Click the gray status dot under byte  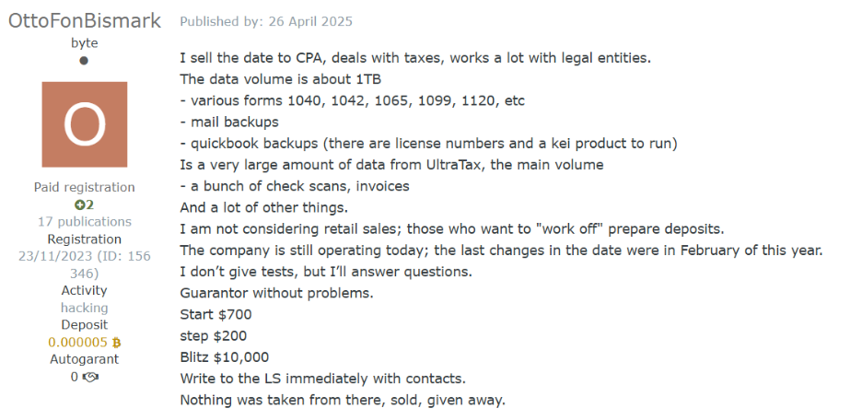[84, 61]
